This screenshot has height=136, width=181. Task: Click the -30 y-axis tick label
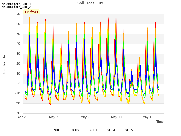click(x=18, y=113)
